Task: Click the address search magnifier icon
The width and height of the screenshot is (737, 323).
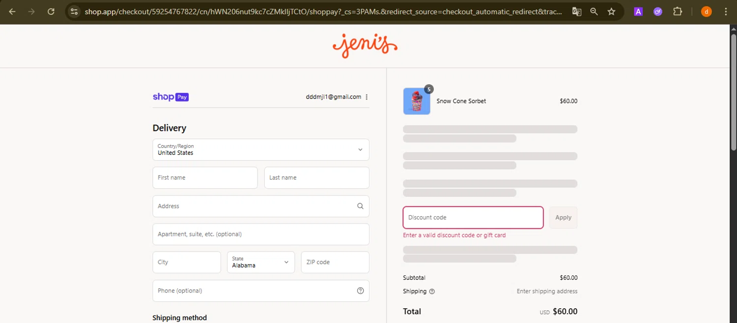Action: tap(360, 206)
